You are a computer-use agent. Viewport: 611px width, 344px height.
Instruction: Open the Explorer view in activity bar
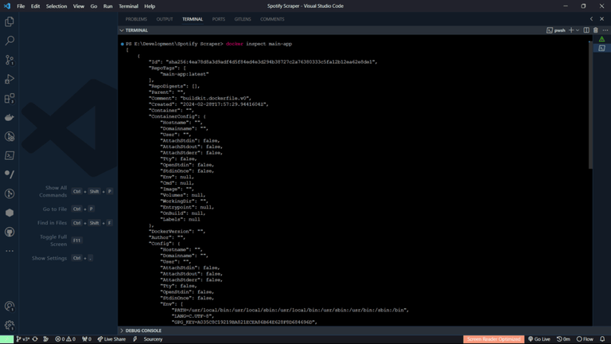click(x=10, y=21)
